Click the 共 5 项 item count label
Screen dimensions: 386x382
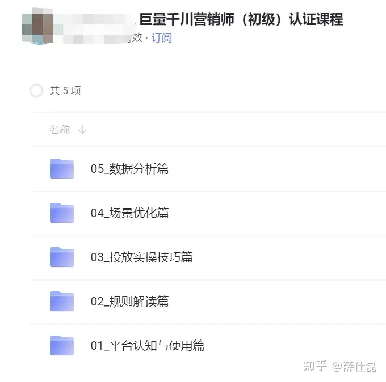(x=65, y=91)
